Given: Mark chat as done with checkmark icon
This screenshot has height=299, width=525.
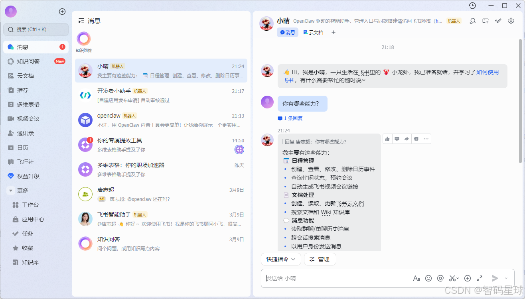Looking at the screenshot, I should coord(498,21).
